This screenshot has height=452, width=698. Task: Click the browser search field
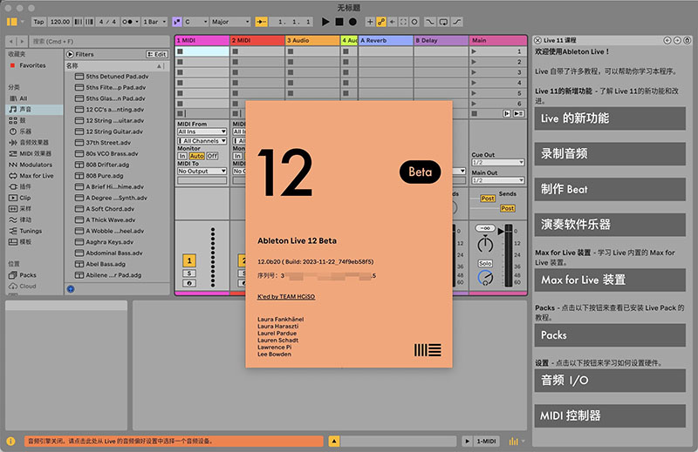100,41
